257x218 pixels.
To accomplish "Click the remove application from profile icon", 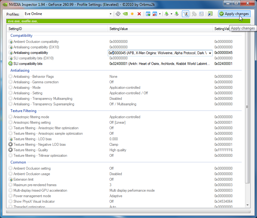I will (155, 14).
